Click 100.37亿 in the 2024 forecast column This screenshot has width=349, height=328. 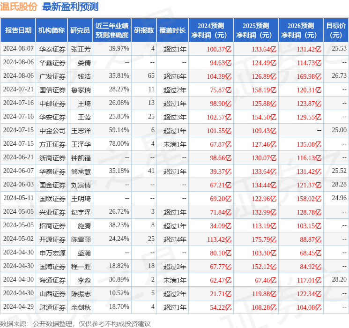pyautogui.click(x=219, y=49)
